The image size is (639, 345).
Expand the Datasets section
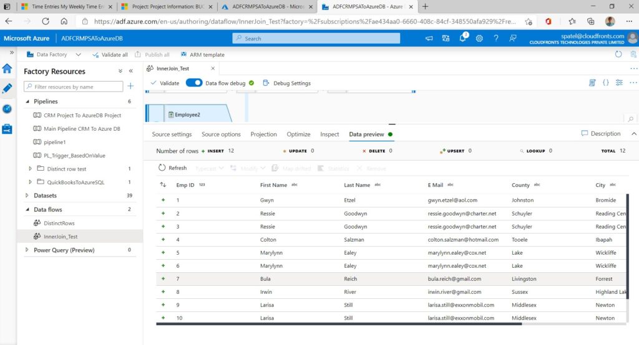[27, 196]
